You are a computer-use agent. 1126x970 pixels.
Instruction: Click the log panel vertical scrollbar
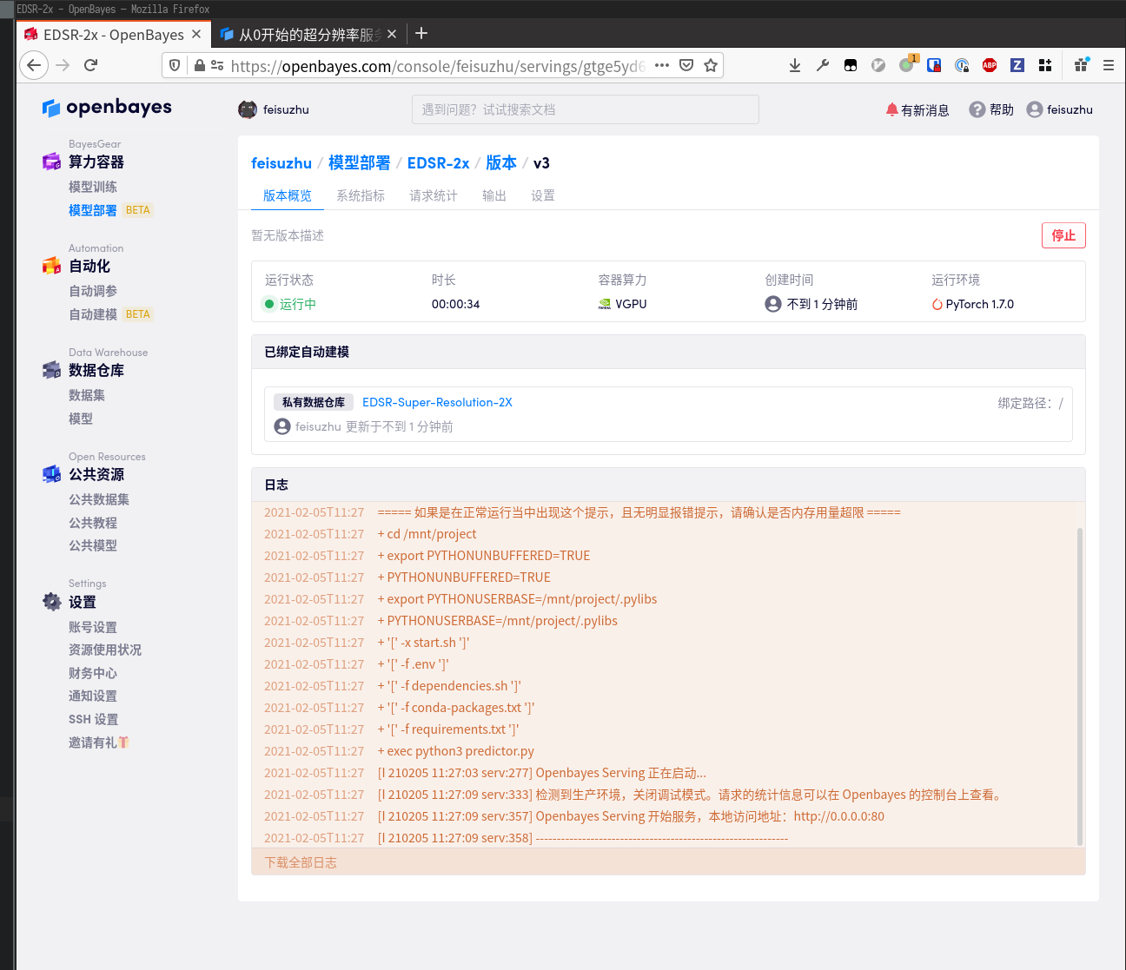(x=1080, y=686)
